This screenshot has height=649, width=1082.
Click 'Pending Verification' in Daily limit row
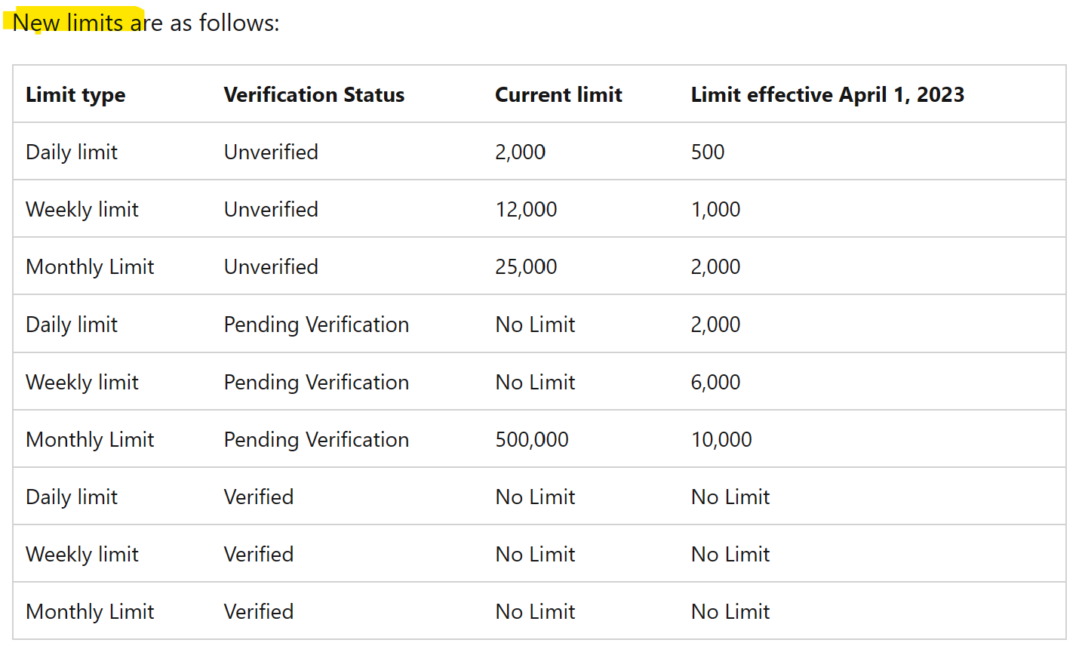coord(316,324)
